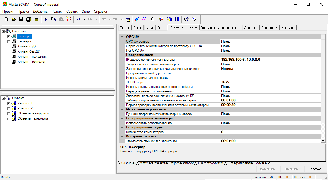
Task: Open the color palette icon
Action: pos(162,19)
